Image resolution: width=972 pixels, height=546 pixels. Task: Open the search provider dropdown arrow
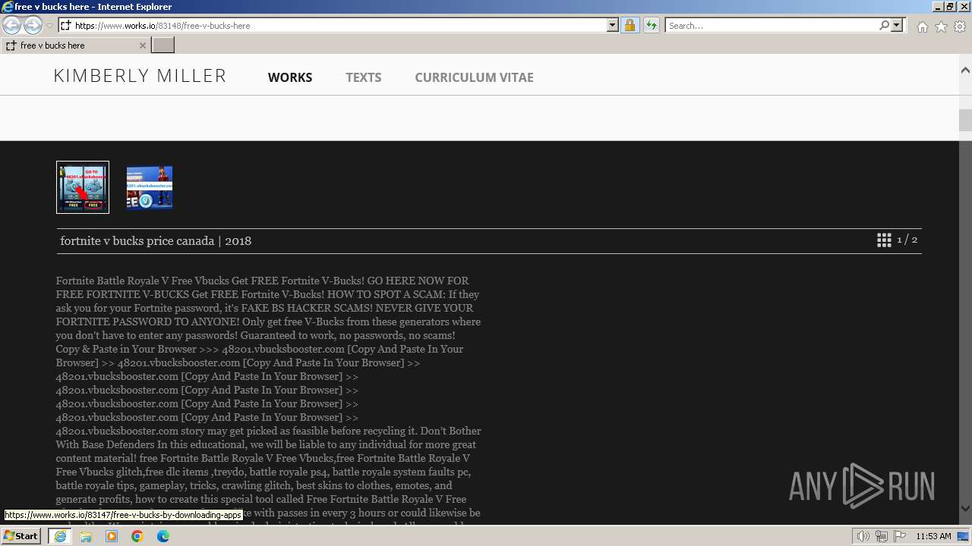coord(897,26)
